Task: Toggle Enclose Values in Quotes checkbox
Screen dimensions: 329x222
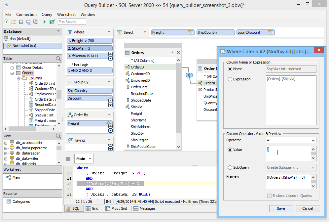Action: (269, 196)
